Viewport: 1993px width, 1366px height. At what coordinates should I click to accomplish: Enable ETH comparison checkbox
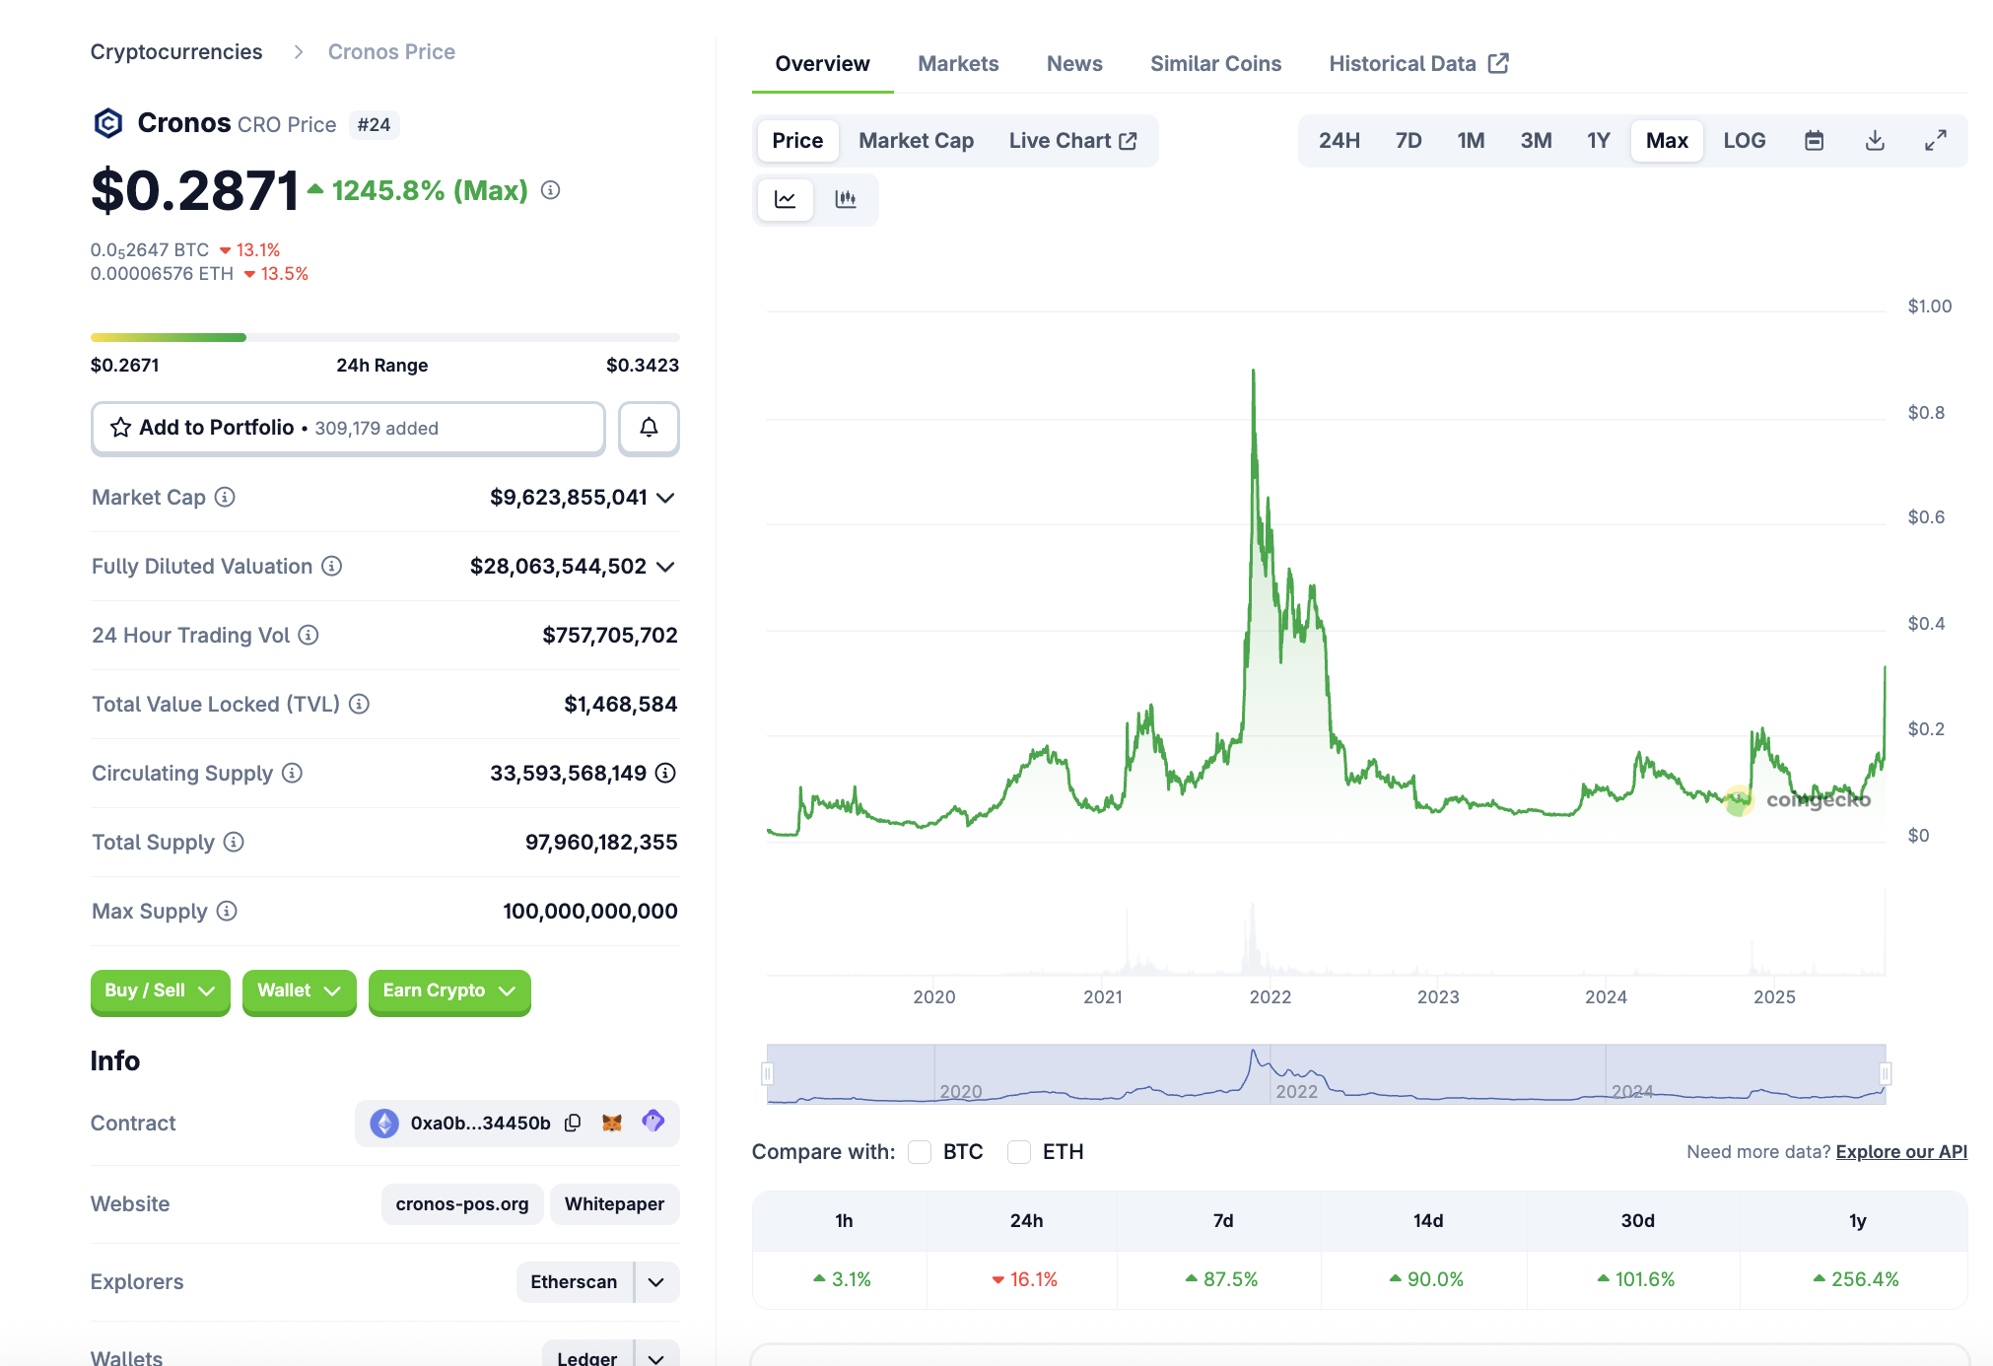coord(1019,1152)
